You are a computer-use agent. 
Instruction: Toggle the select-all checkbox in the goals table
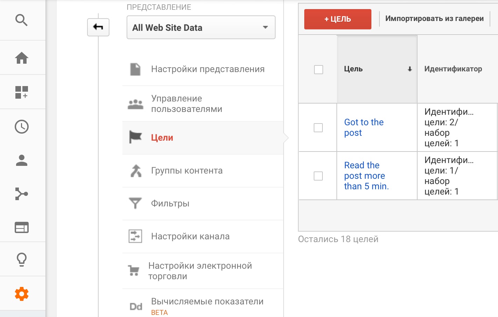point(318,70)
